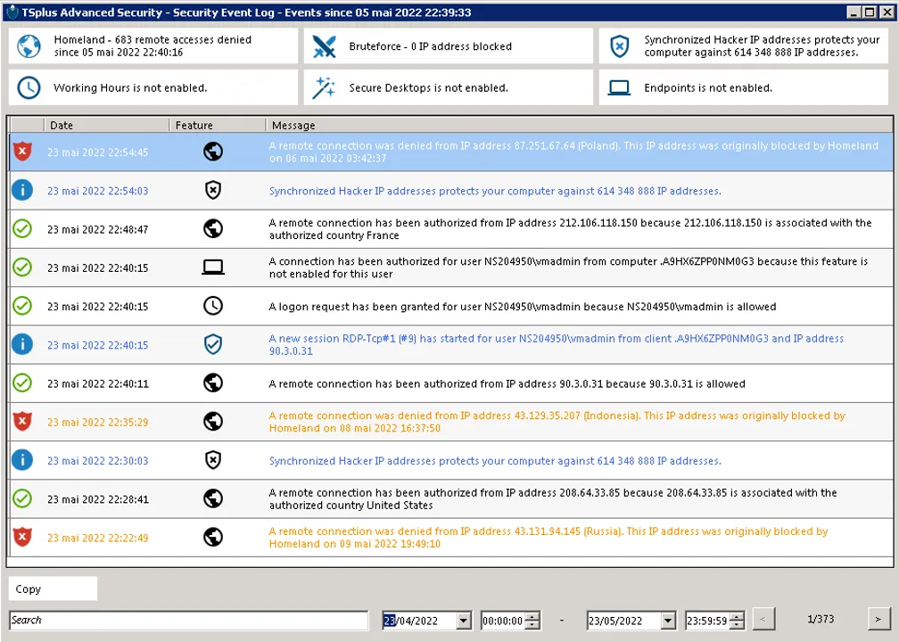
Task: Click 'Working Hours is not enabled.' text
Action: click(130, 87)
